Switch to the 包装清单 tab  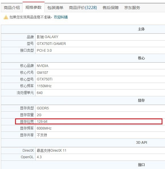pos(55,8)
